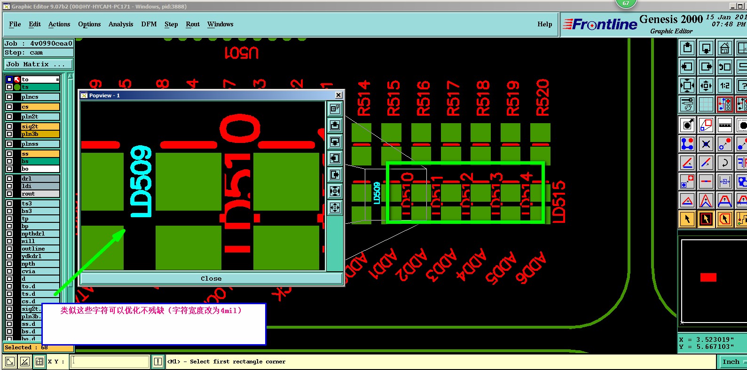Toggle checkbox for cs layer
Image resolution: width=747 pixels, height=370 pixels.
[x=9, y=107]
